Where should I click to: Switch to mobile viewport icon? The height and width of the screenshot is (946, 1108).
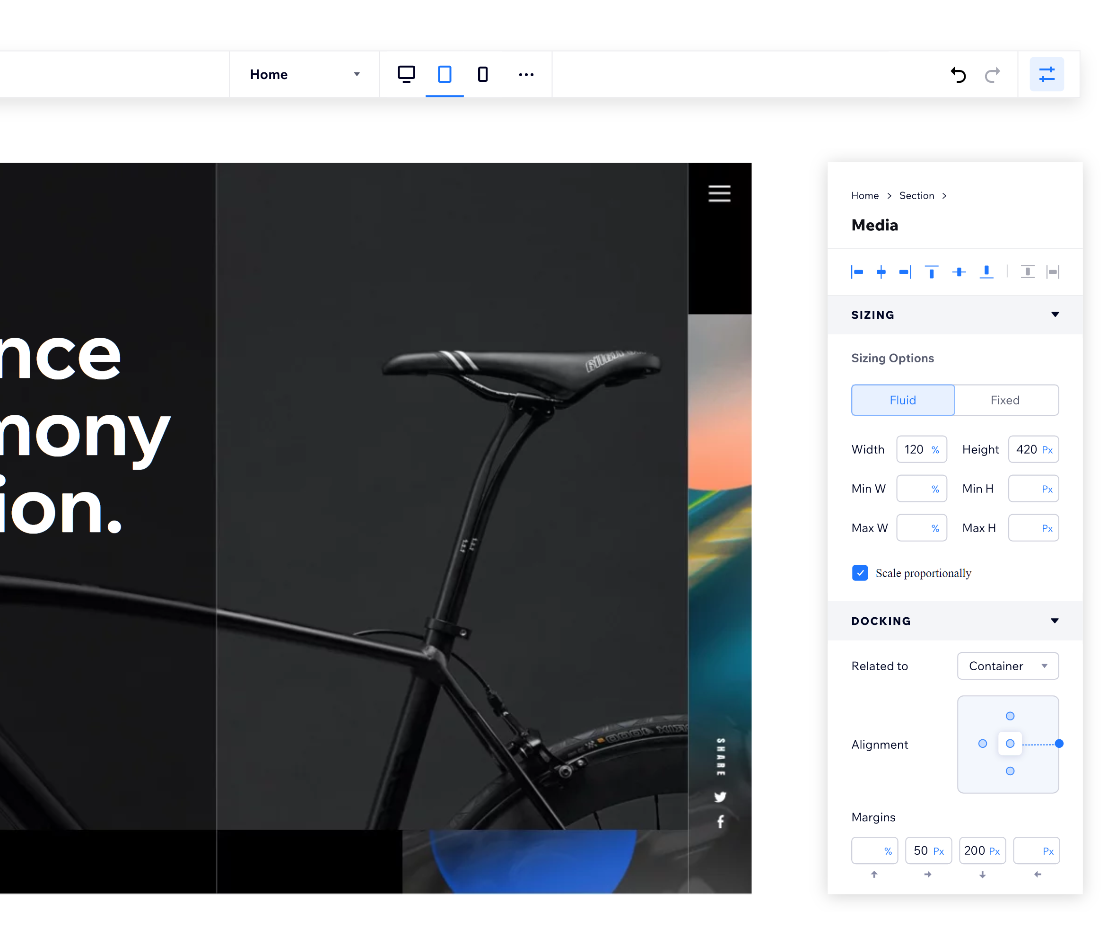[x=482, y=74]
